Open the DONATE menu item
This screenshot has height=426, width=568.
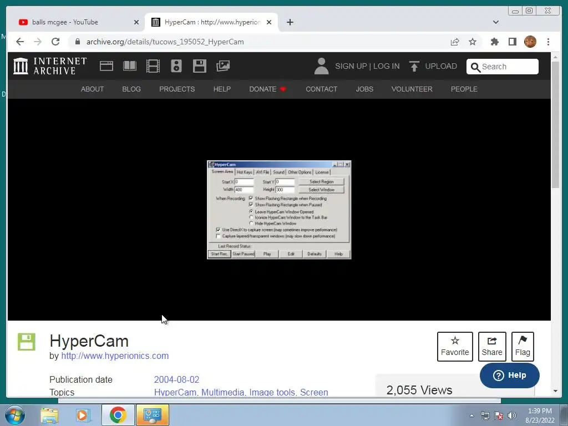pos(267,89)
